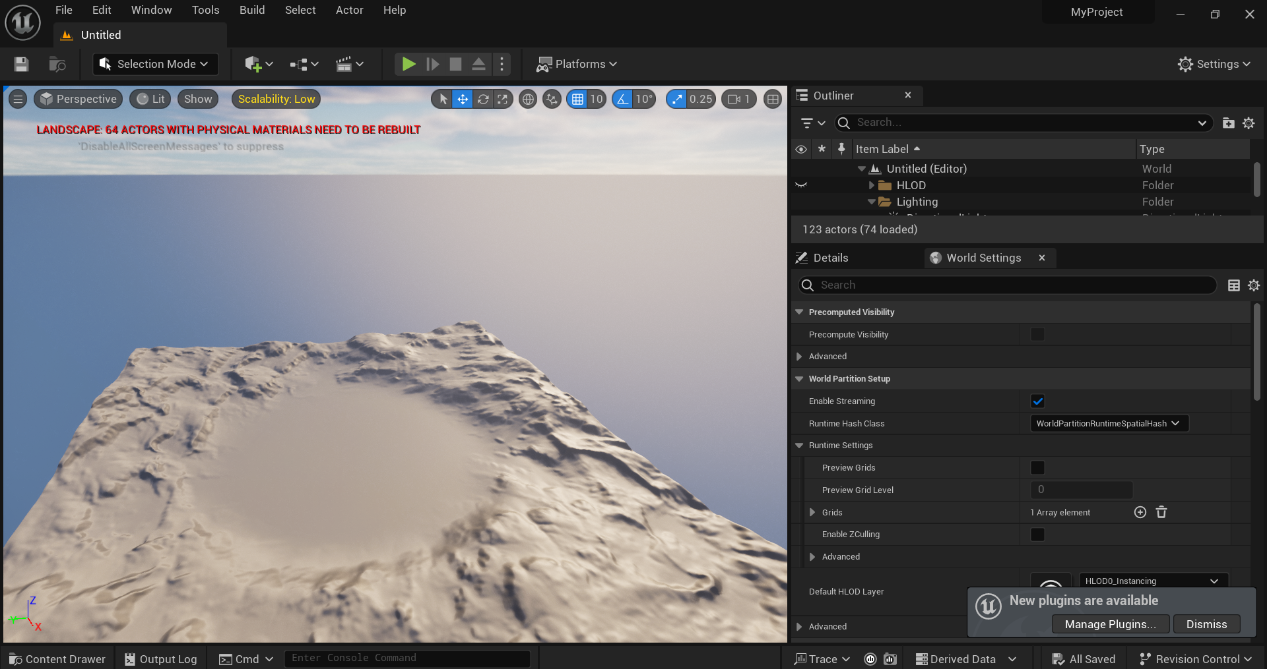Click the Save current level icon

click(x=21, y=64)
